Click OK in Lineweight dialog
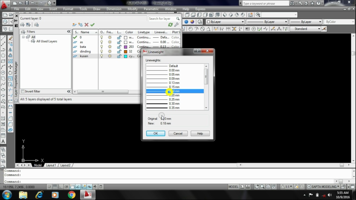 (x=156, y=134)
